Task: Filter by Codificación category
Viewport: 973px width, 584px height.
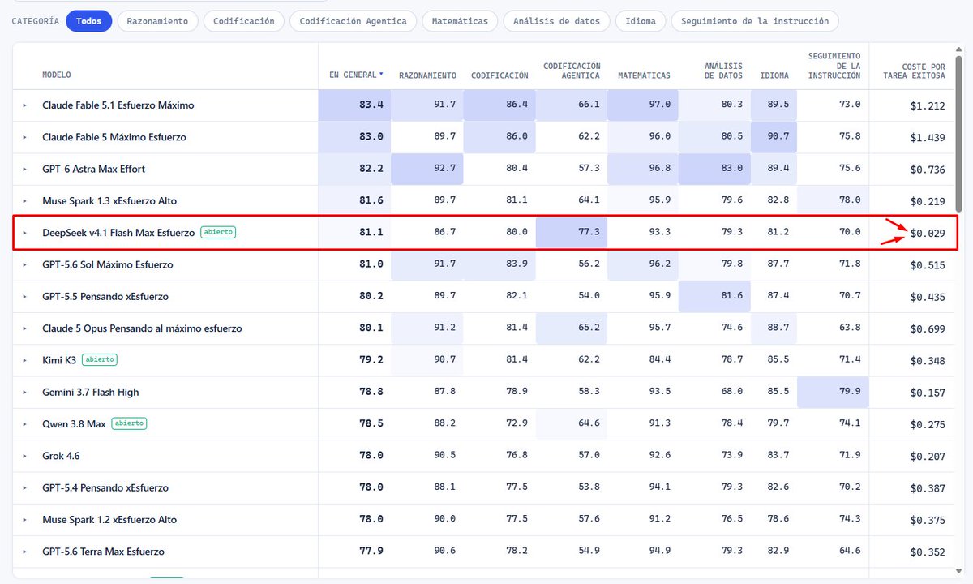Action: (244, 21)
